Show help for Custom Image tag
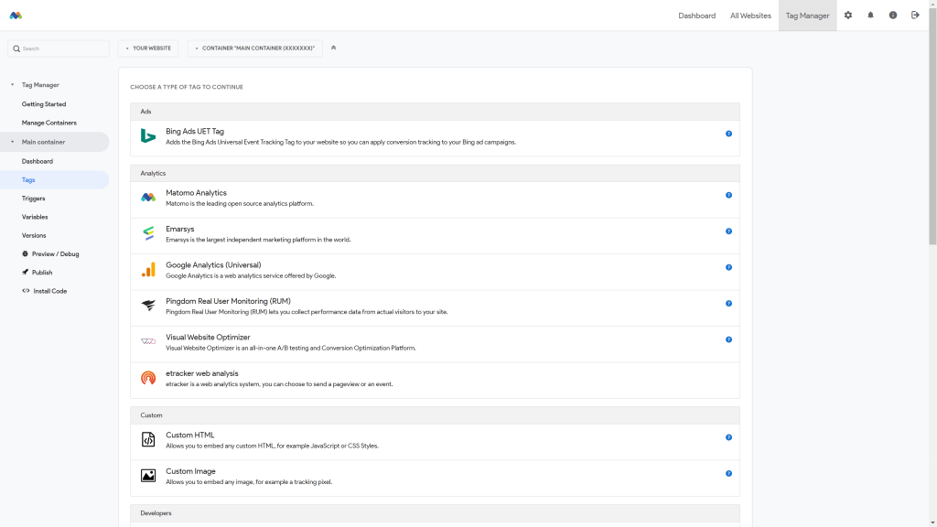 [728, 473]
